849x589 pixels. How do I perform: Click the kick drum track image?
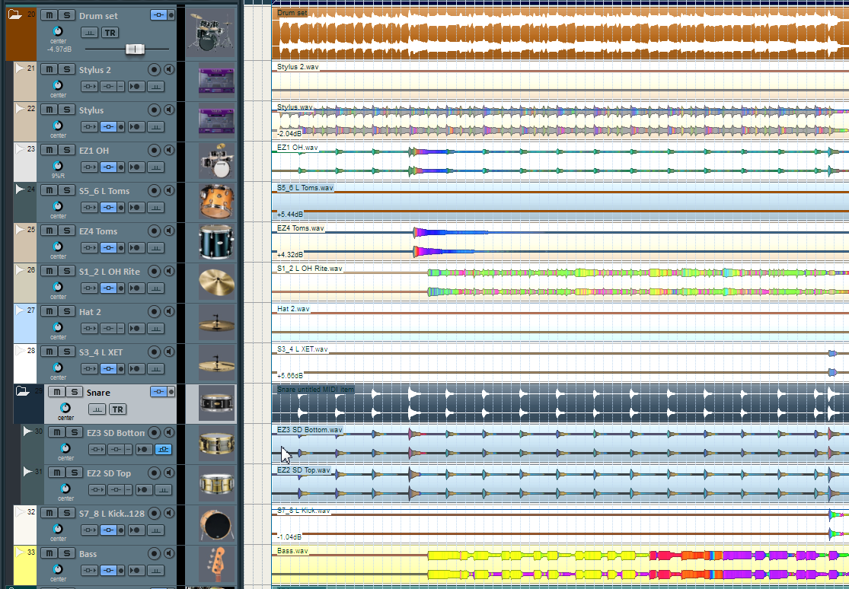click(216, 524)
